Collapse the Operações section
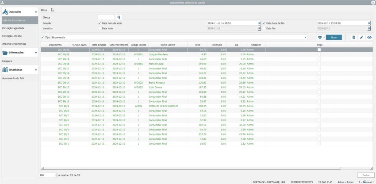 coord(35,11)
